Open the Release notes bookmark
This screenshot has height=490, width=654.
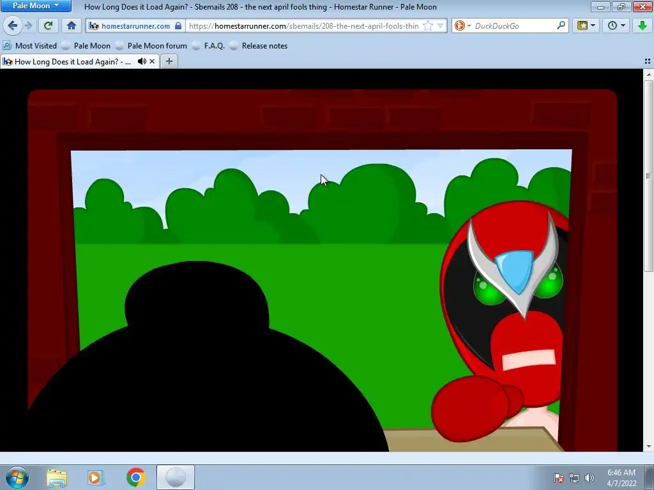click(259, 46)
